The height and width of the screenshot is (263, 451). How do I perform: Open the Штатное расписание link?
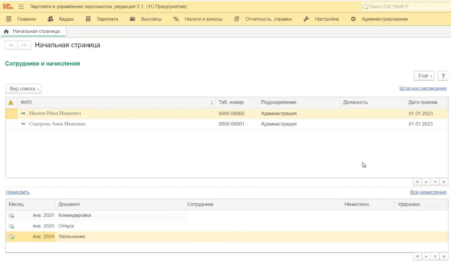pyautogui.click(x=423, y=88)
